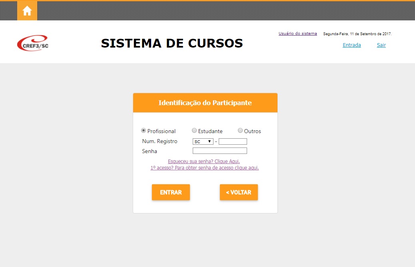This screenshot has width=415, height=267.
Task: Go back with the VOLTAR button
Action: pyautogui.click(x=239, y=192)
